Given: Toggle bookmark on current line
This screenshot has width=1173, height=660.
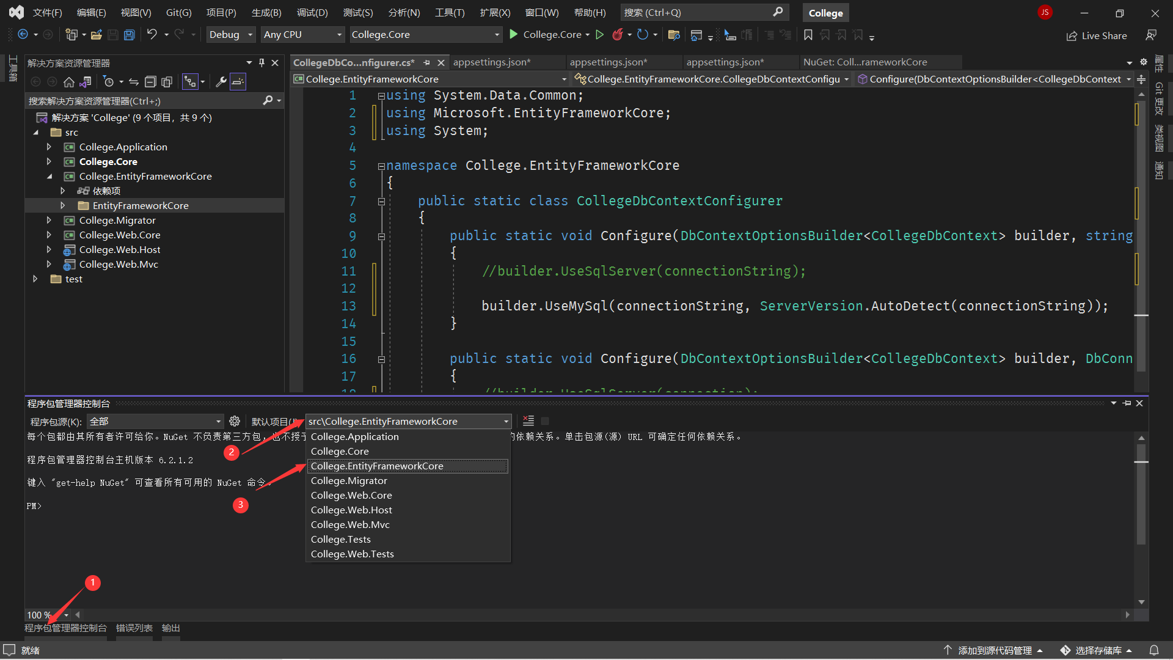Looking at the screenshot, I should (808, 35).
